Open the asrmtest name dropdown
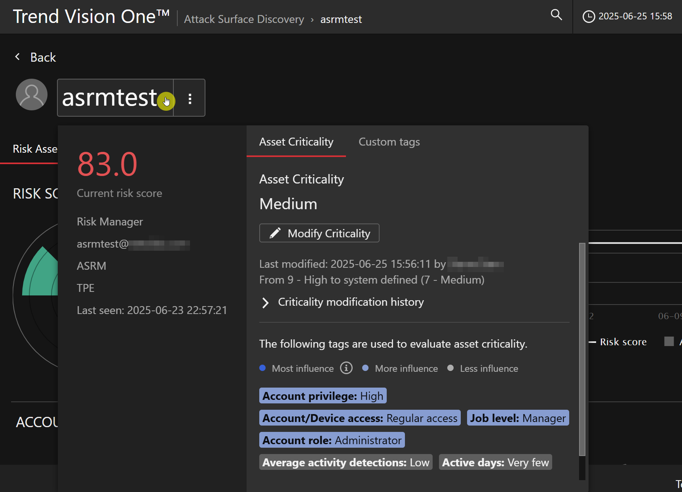 115,98
